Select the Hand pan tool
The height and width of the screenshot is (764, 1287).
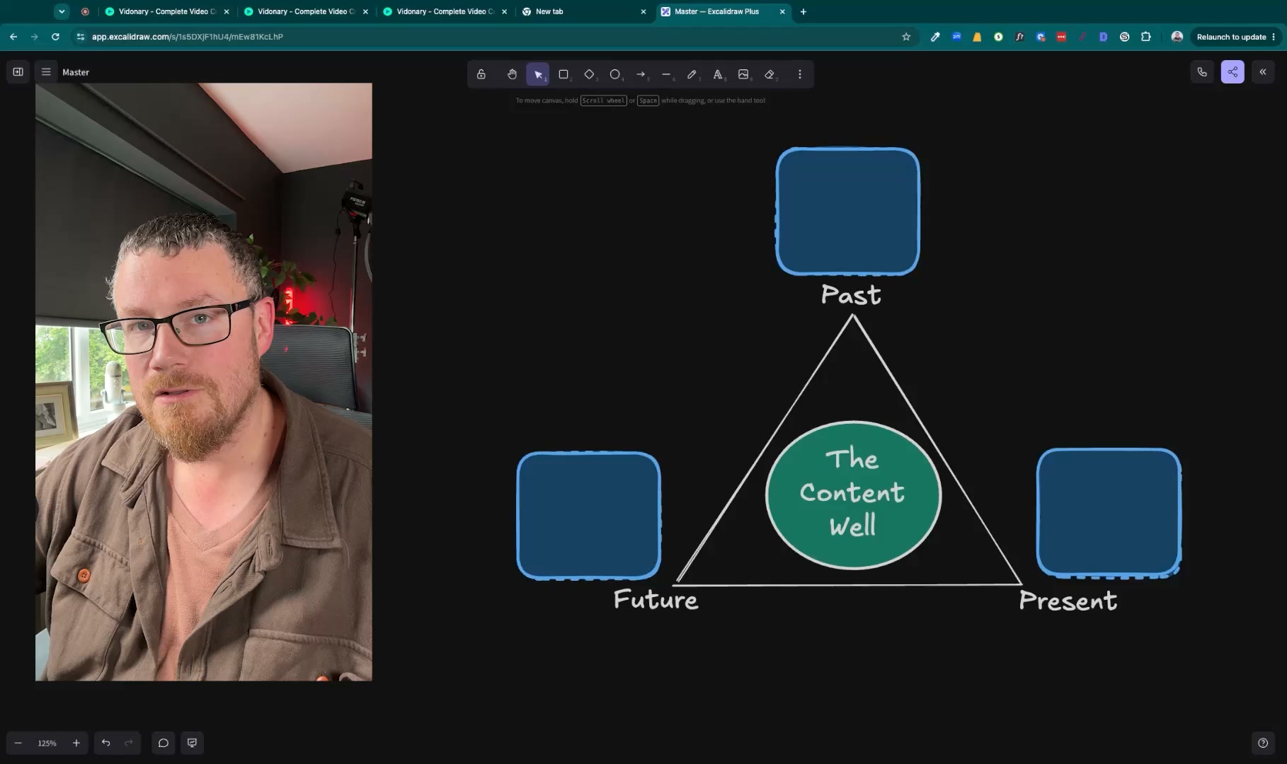coord(512,74)
